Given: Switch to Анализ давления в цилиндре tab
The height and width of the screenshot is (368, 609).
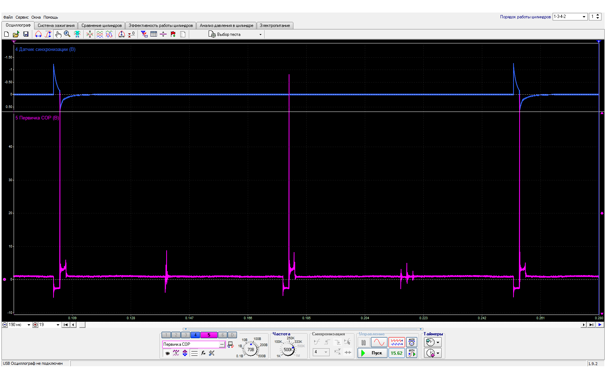Looking at the screenshot, I should 227,25.
